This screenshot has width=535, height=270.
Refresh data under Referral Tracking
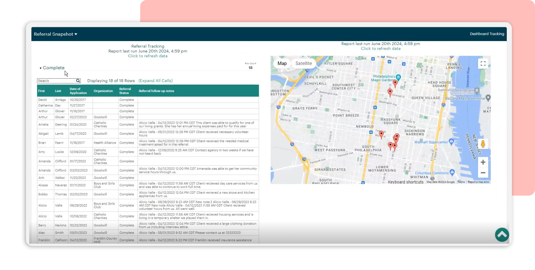click(x=148, y=56)
